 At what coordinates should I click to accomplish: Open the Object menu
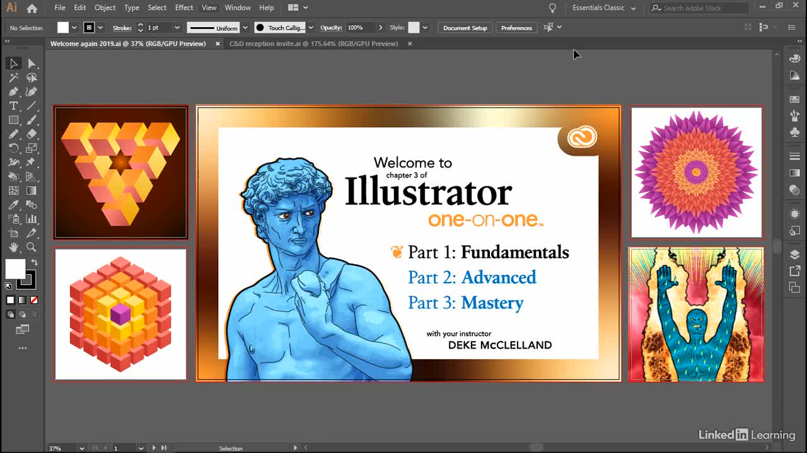pyautogui.click(x=105, y=8)
